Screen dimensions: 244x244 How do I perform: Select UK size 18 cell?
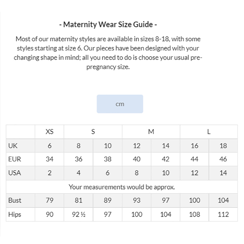tap(223, 146)
